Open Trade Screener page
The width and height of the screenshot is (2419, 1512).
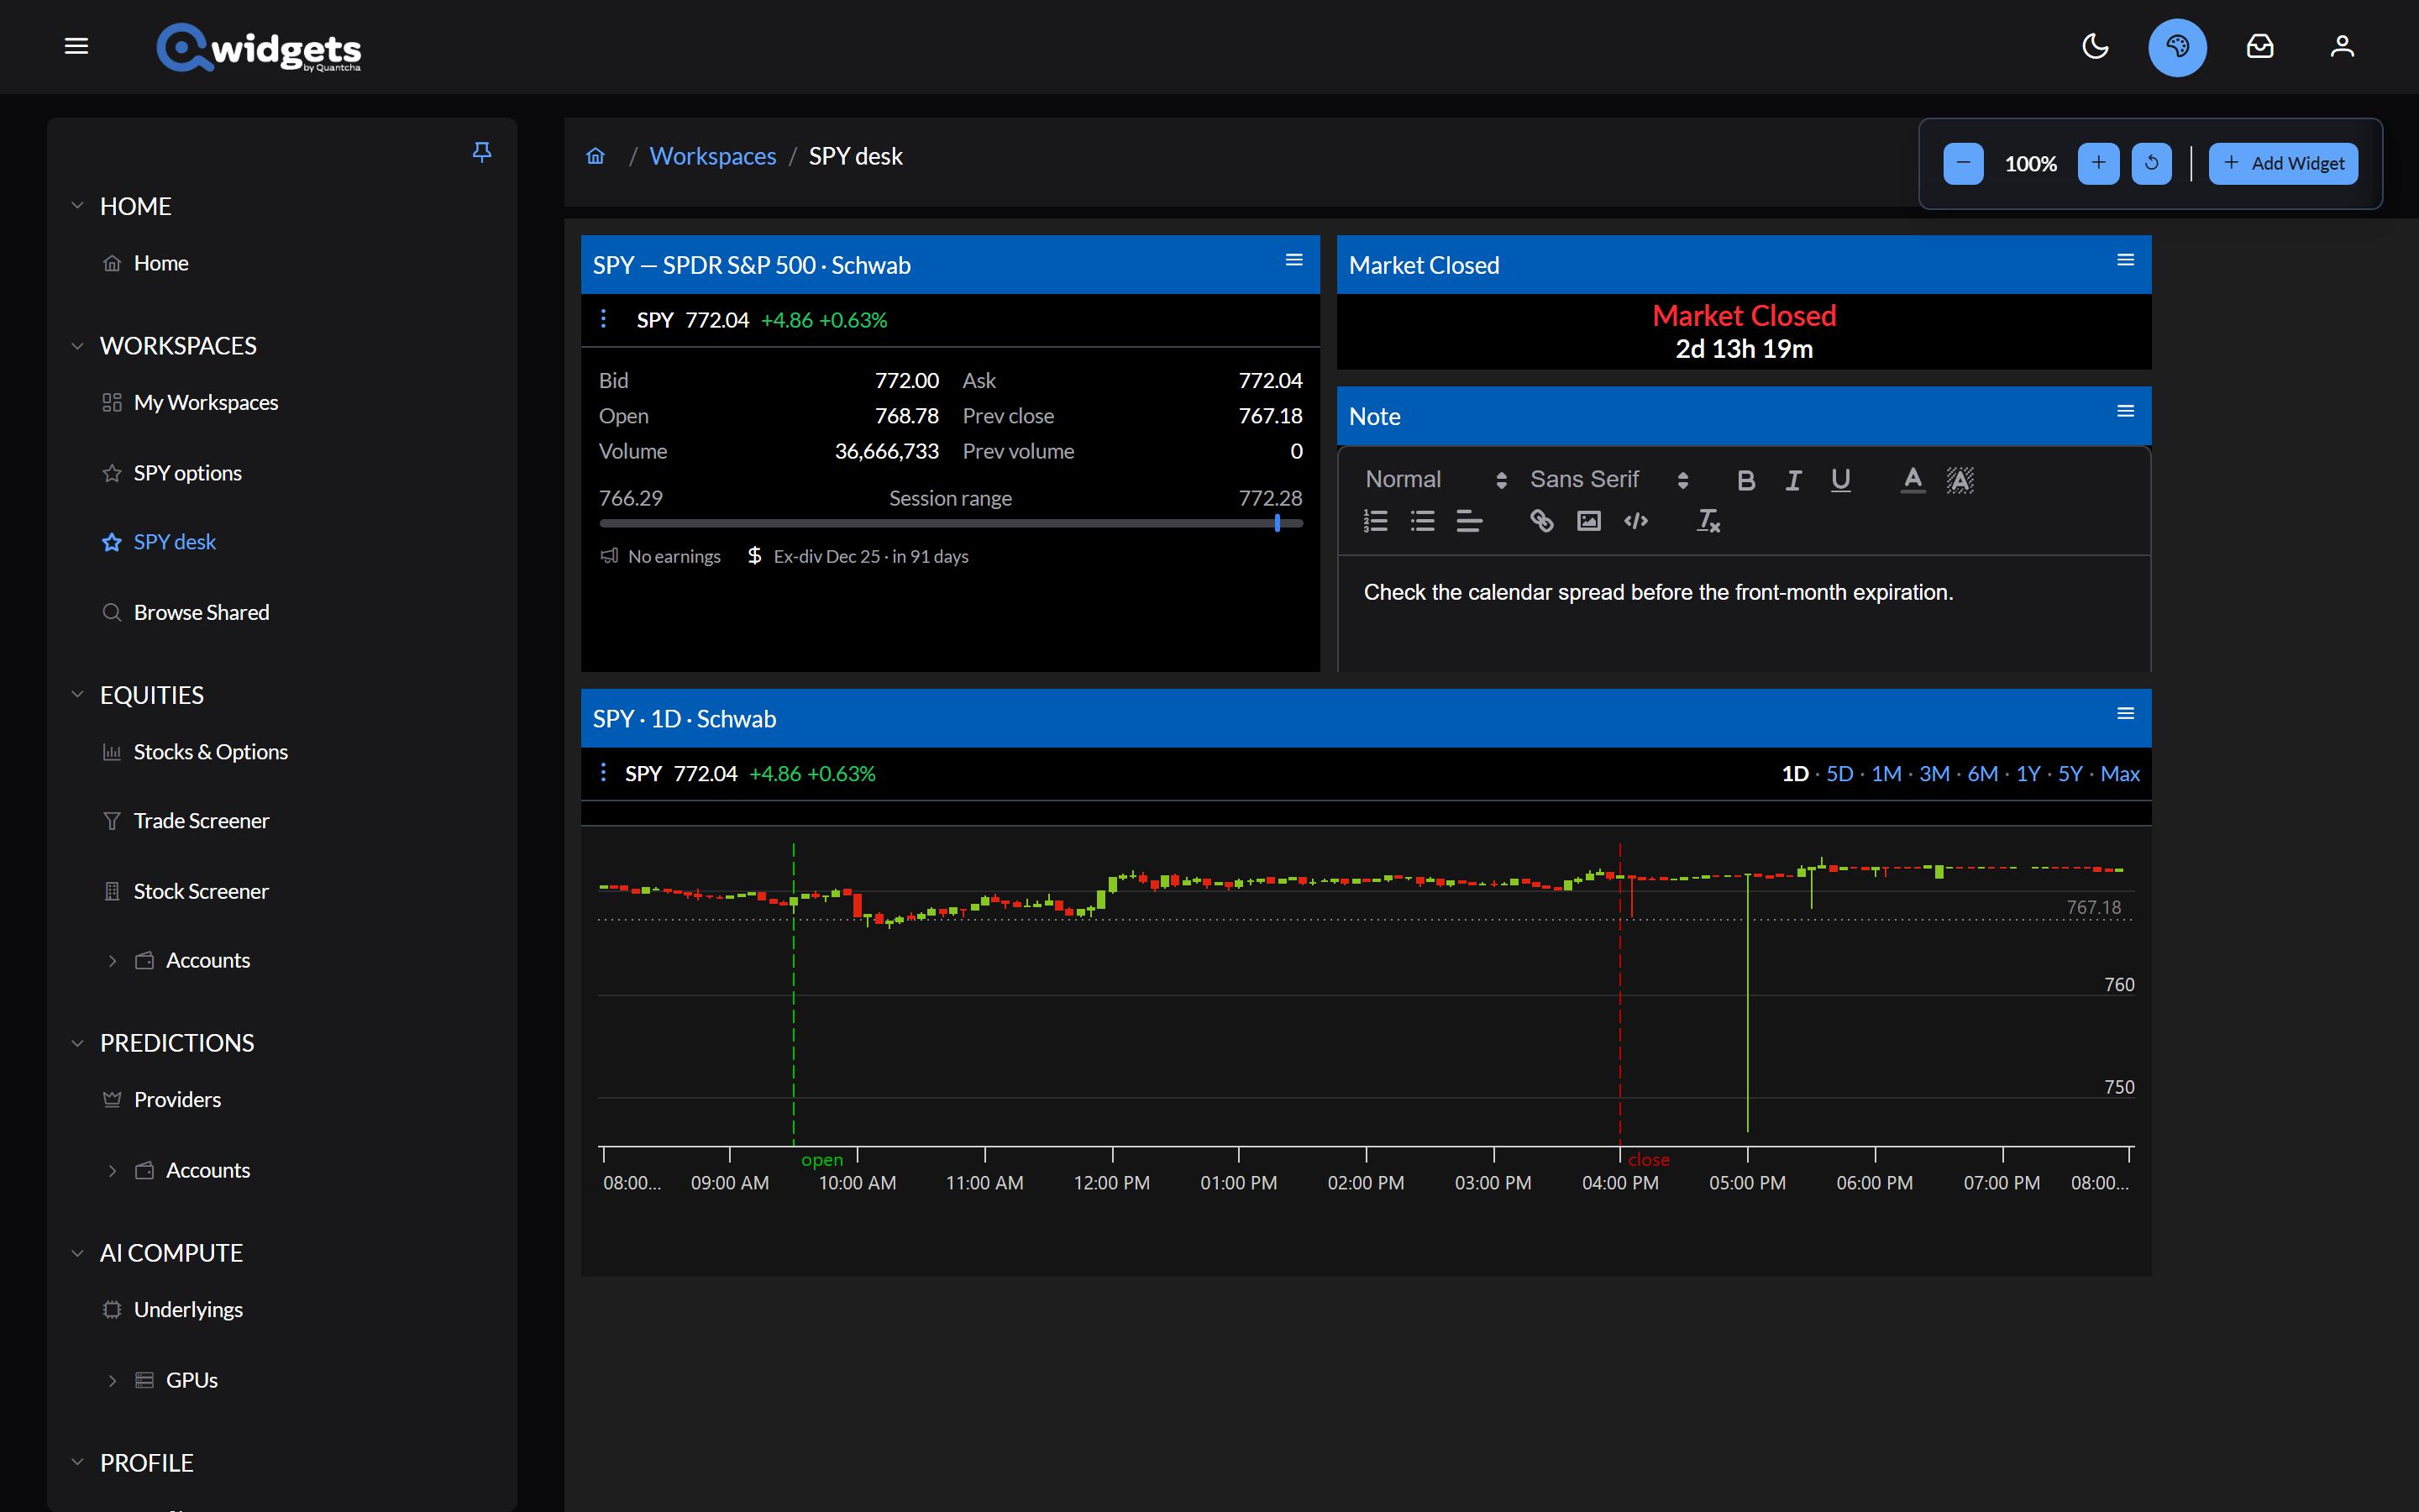202,821
